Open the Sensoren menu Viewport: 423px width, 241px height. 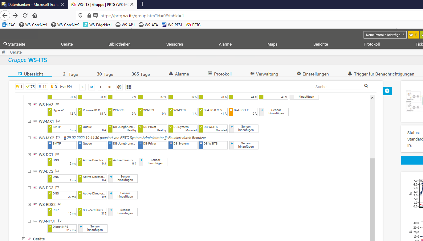click(x=175, y=44)
